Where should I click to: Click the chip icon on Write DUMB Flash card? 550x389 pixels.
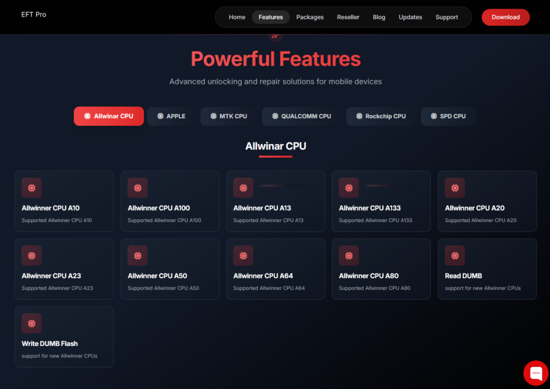click(31, 323)
